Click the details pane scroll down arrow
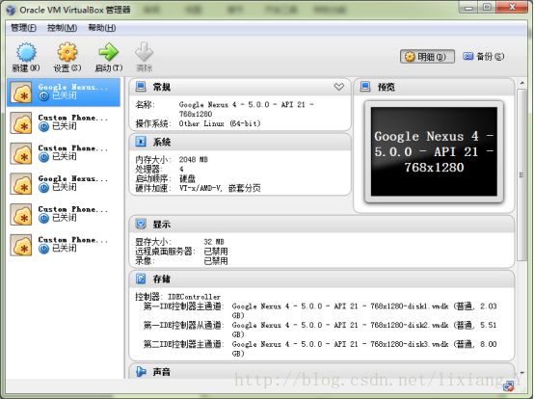The height and width of the screenshot is (399, 534). (x=521, y=373)
